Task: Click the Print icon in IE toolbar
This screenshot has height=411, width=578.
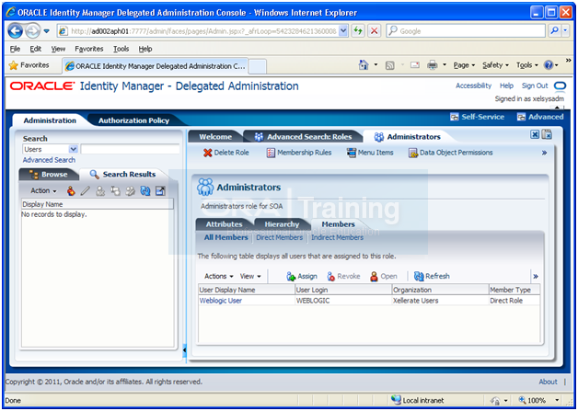Action: 432,65
